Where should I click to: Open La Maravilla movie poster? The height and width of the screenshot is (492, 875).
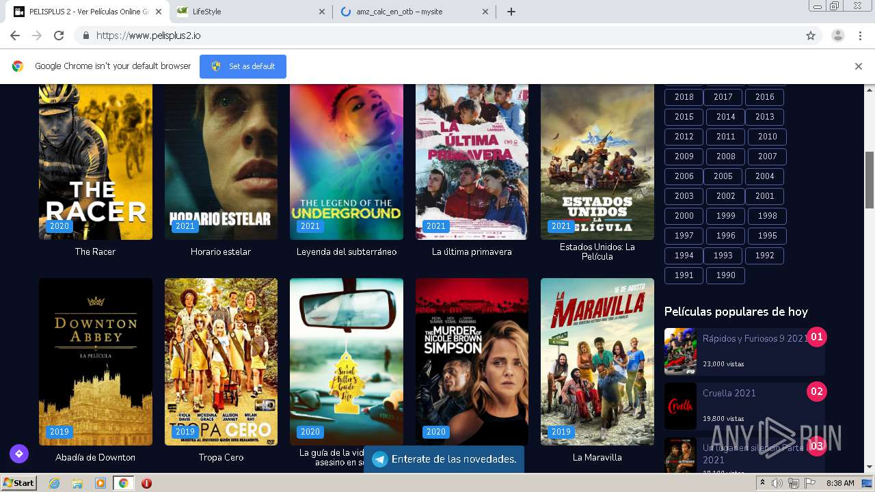[x=597, y=361]
